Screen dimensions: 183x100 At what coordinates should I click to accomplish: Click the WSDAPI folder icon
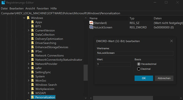pyautogui.click(x=33, y=93)
